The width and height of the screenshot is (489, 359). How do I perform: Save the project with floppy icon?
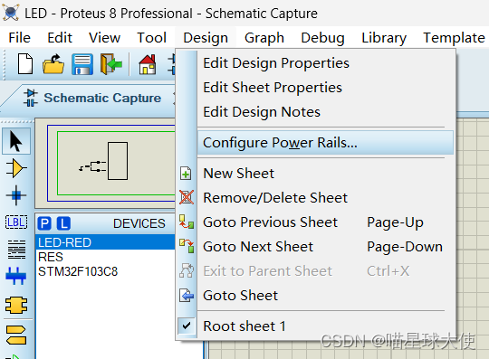pos(82,64)
